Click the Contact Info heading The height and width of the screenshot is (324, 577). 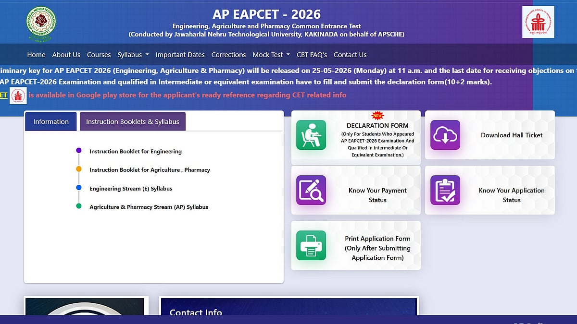pos(196,312)
